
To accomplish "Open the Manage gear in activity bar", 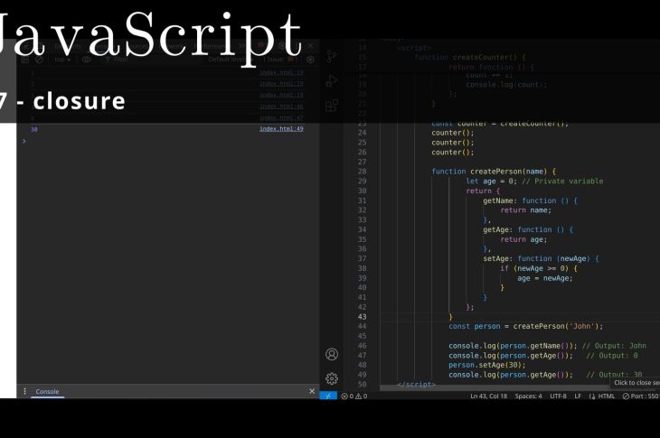I will (332, 378).
